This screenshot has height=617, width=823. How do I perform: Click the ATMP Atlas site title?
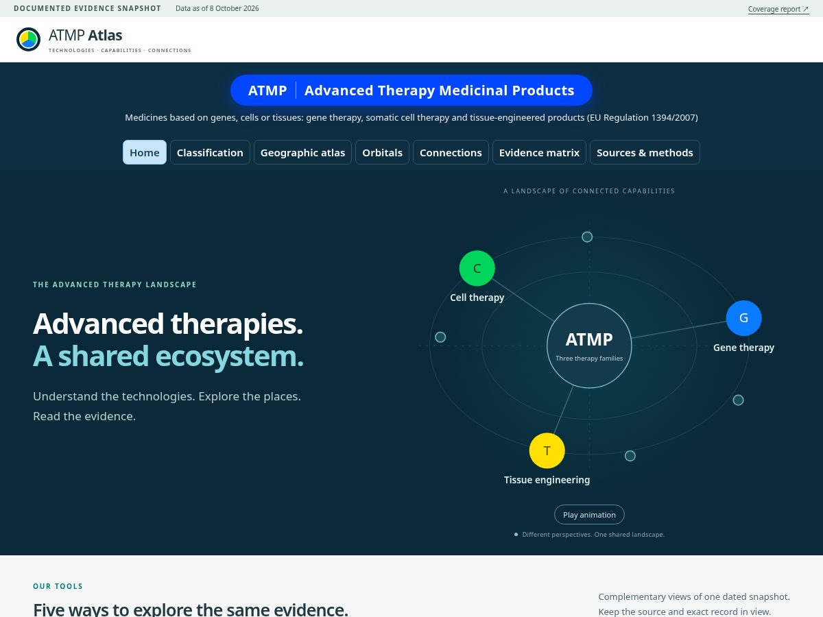pos(86,35)
